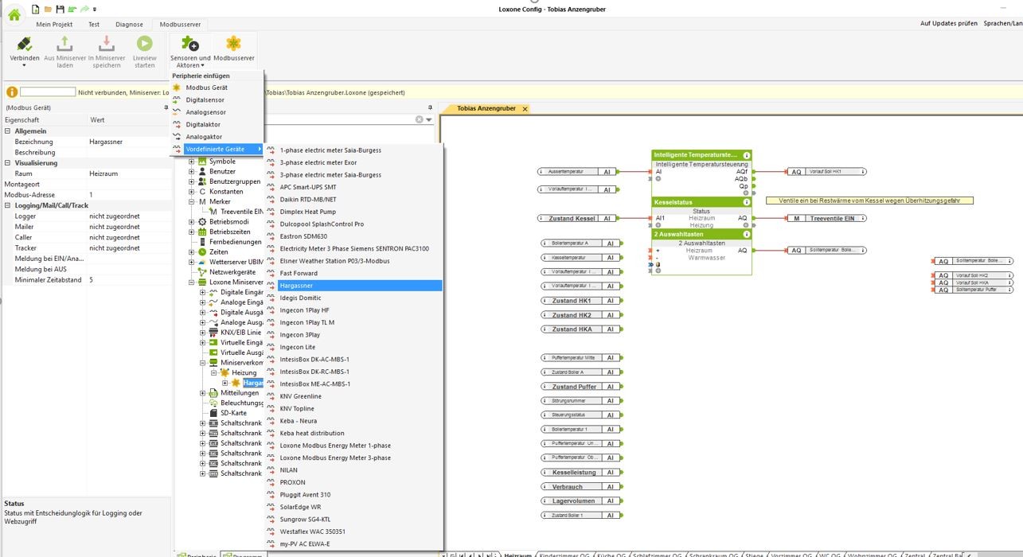
Task: Click the save floppy disk icon
Action: 60,9
